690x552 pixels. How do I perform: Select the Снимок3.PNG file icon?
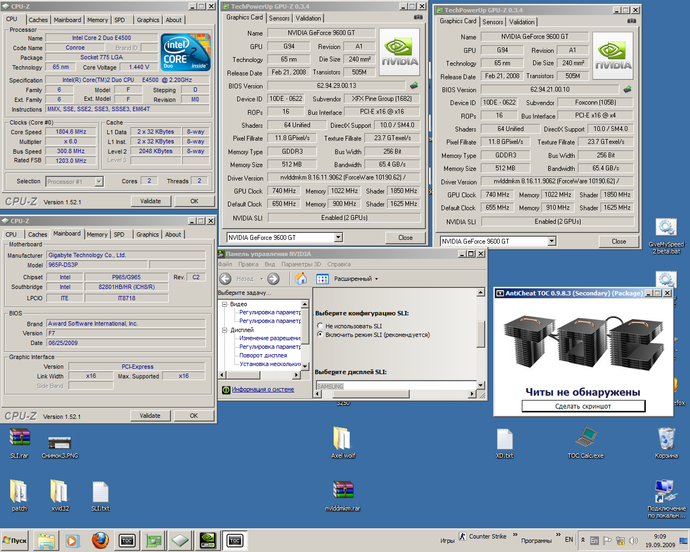pos(60,446)
